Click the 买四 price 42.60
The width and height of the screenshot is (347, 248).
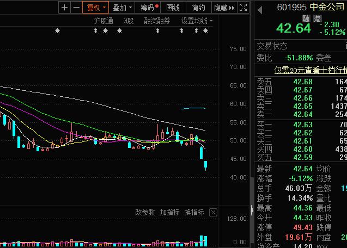[x=303, y=149]
